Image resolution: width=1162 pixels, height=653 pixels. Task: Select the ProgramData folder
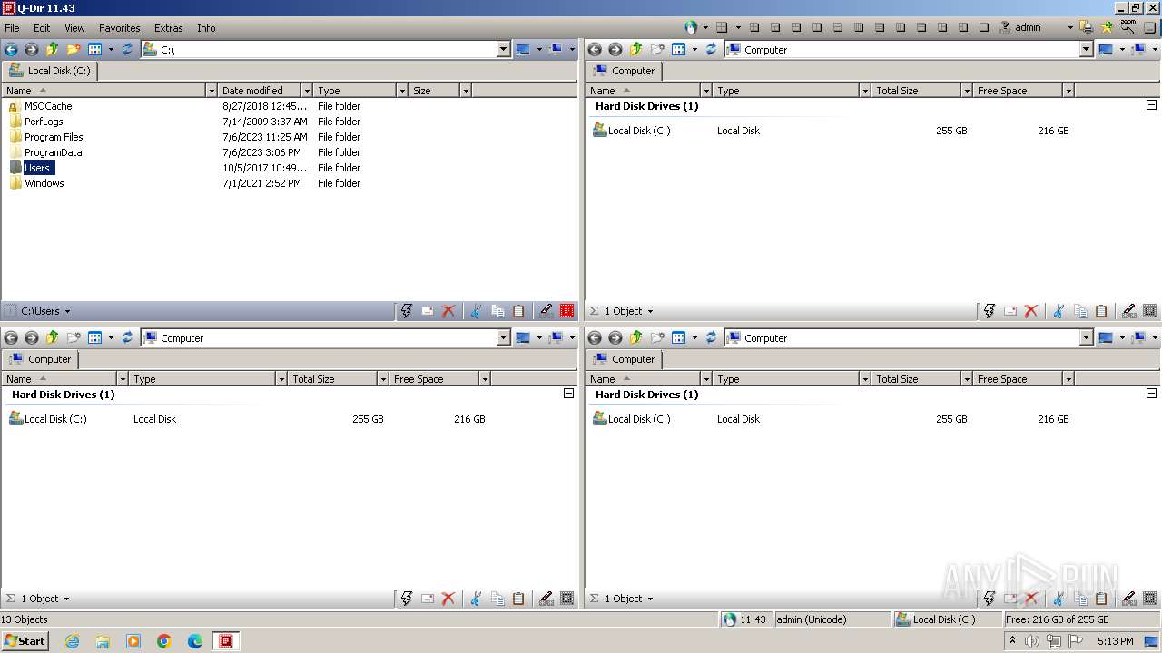53,152
